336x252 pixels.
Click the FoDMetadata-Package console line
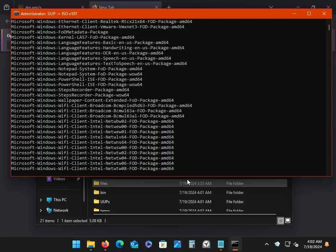click(60, 32)
